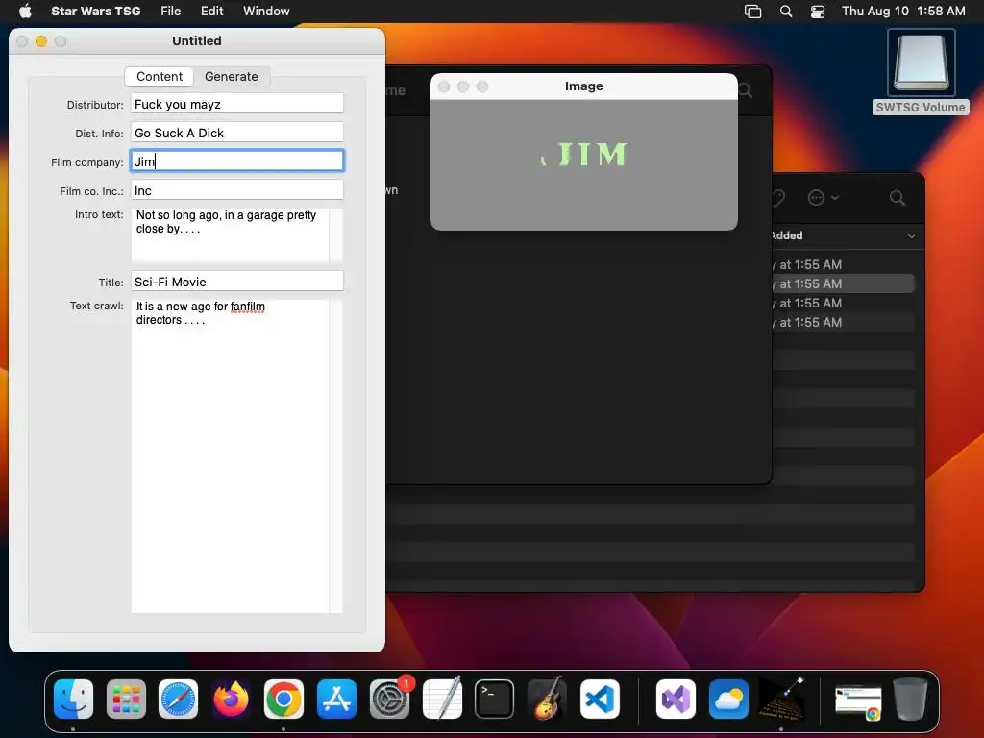Screen dimensions: 984x738
Task: Click search icon in rear Finder window
Action: pyautogui.click(x=898, y=198)
